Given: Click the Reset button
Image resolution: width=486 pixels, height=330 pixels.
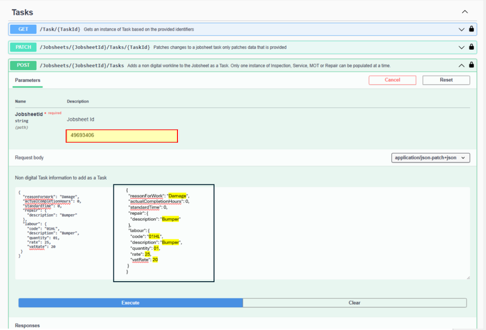Looking at the screenshot, I should pos(446,80).
